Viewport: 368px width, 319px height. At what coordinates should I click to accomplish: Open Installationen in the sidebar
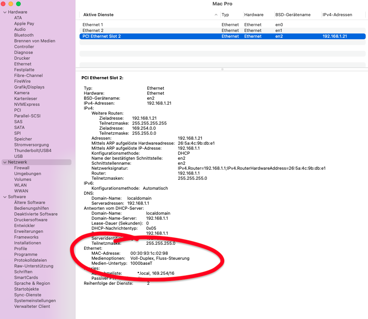27,243
